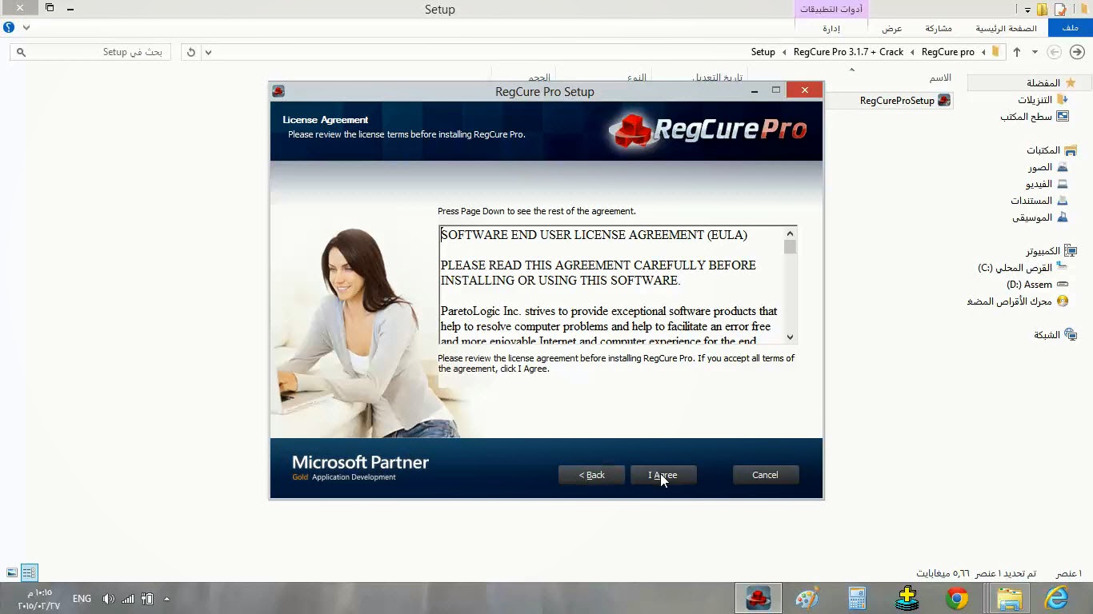The image size is (1093, 614).
Task: Expand address bar history dropdown
Action: (209, 52)
